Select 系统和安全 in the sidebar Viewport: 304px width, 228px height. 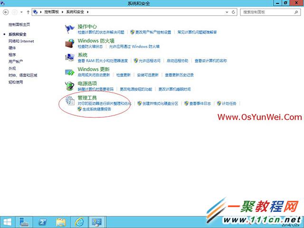[17, 34]
